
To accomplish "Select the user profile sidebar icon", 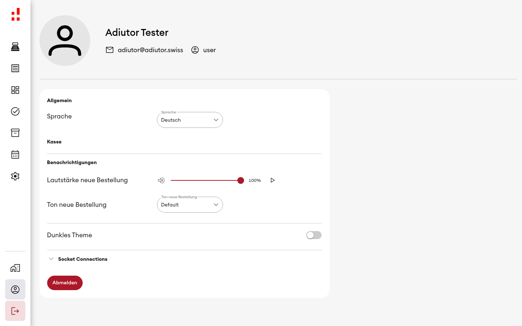I will (15, 289).
